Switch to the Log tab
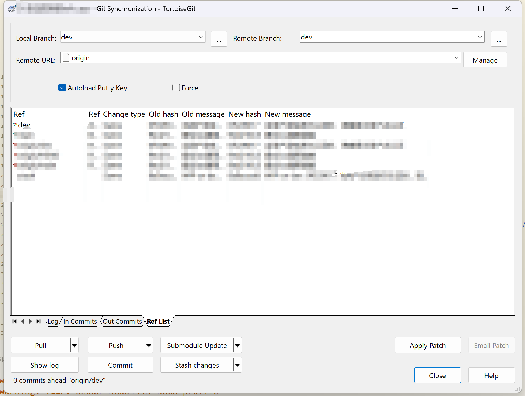The height and width of the screenshot is (396, 525). [x=53, y=321]
